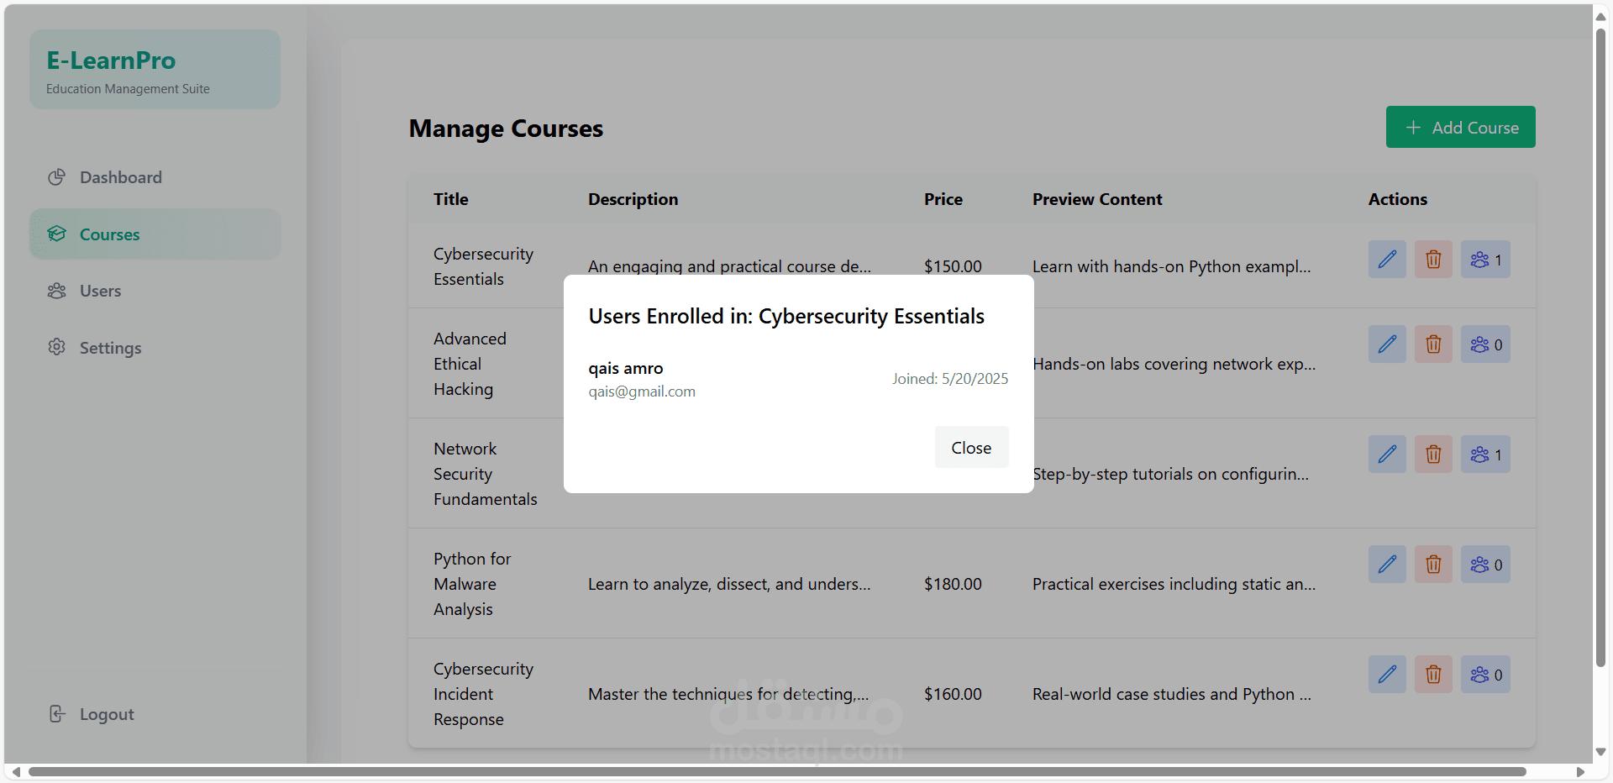Click the scroll left arrow
The width and height of the screenshot is (1613, 783).
(16, 771)
